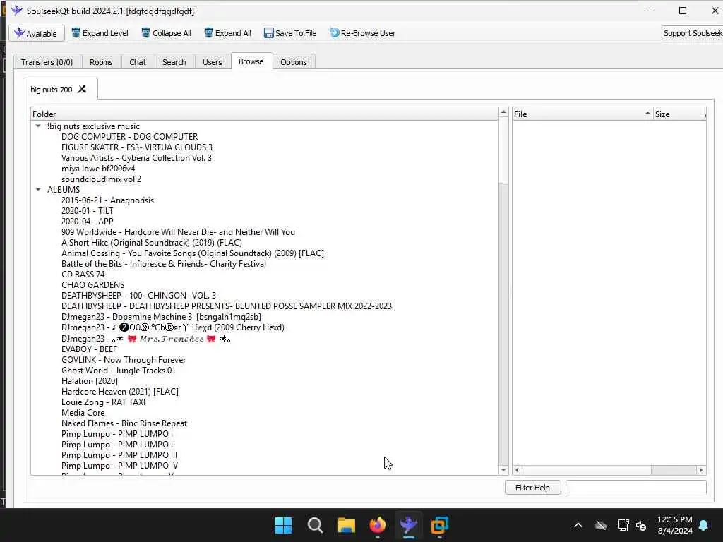Viewport: 723px width, 542px height.
Task: Select Pimp Lumpo - PIMP LUMPO III folder
Action: (119, 455)
